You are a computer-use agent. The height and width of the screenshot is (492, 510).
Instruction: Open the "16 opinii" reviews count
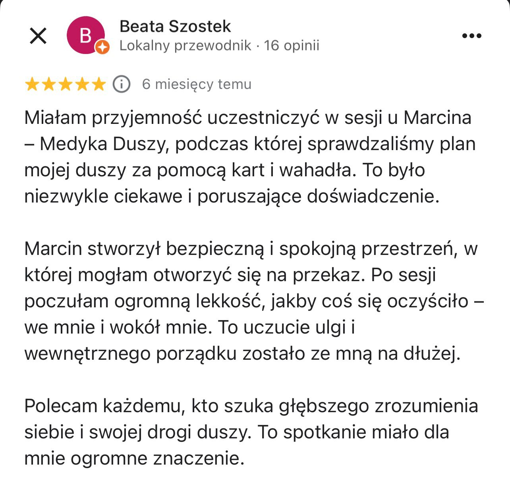click(x=292, y=46)
